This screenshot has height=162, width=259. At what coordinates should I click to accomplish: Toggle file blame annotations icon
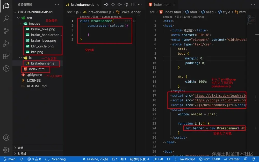pyautogui.click(x=126, y=5)
